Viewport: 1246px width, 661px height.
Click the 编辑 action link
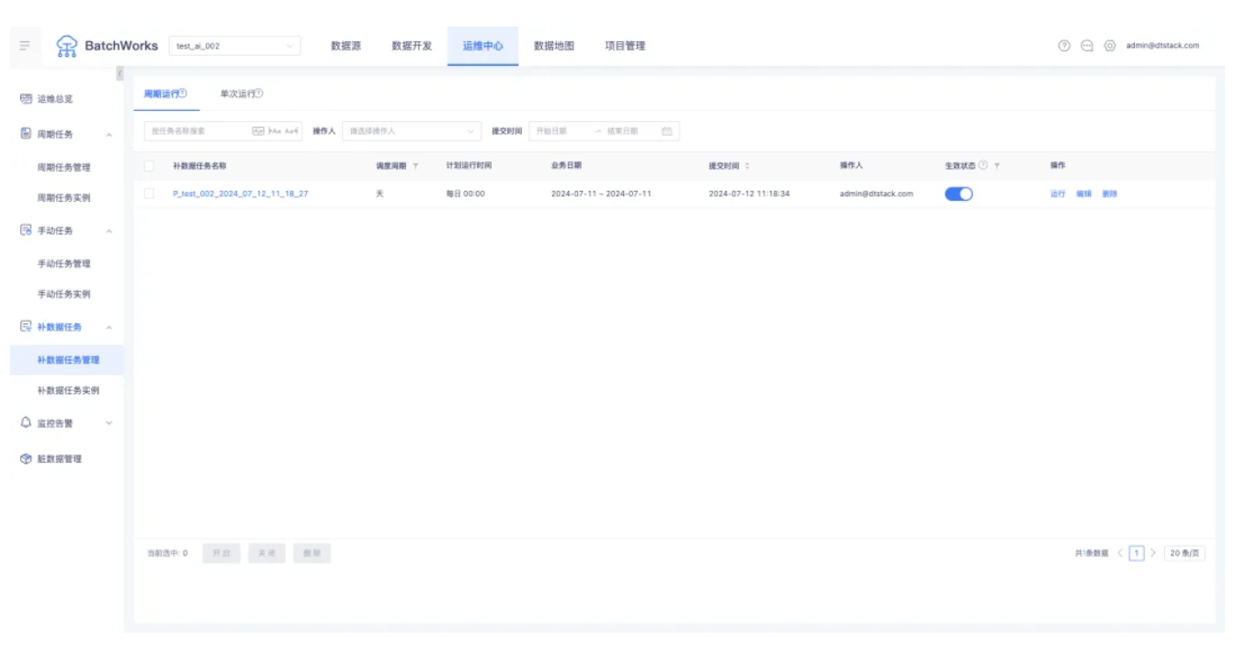click(x=1083, y=194)
